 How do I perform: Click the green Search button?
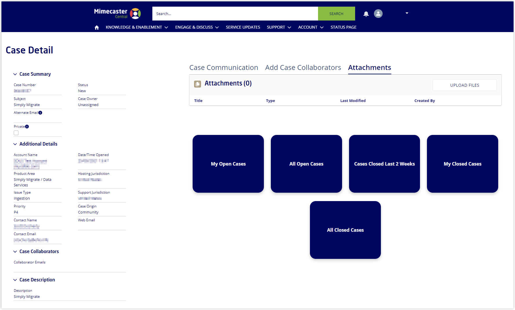coord(336,14)
